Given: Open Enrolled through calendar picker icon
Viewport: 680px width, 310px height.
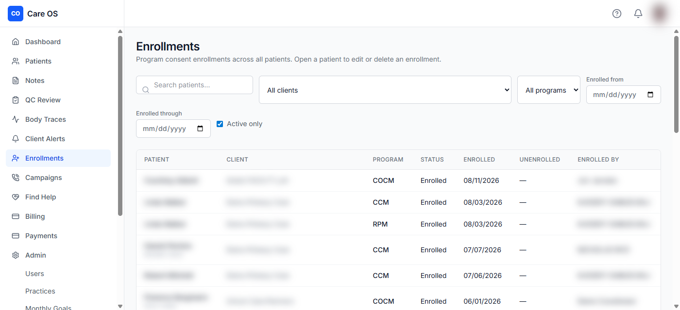Looking at the screenshot, I should pyautogui.click(x=200, y=129).
